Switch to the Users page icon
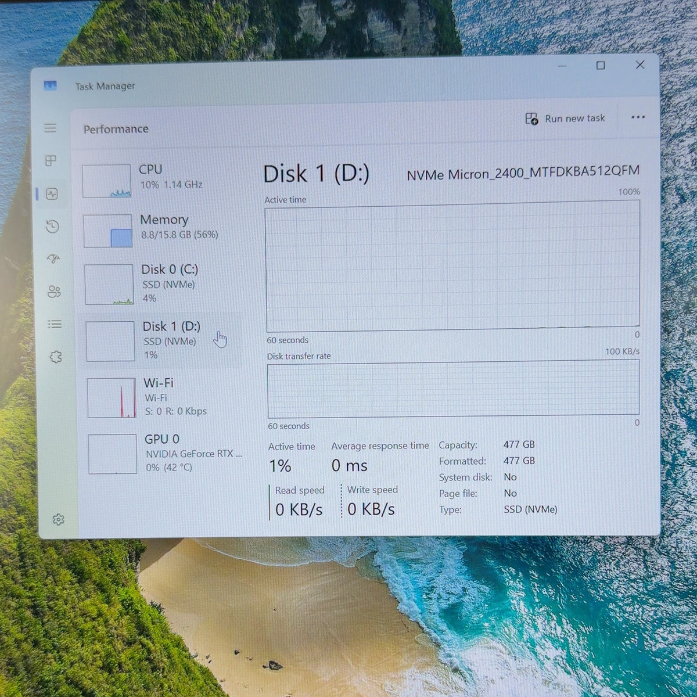697x697 pixels. pos(54,292)
